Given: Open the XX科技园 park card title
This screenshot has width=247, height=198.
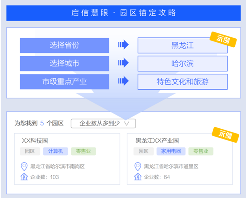Looking at the screenshot, I should 35,141.
